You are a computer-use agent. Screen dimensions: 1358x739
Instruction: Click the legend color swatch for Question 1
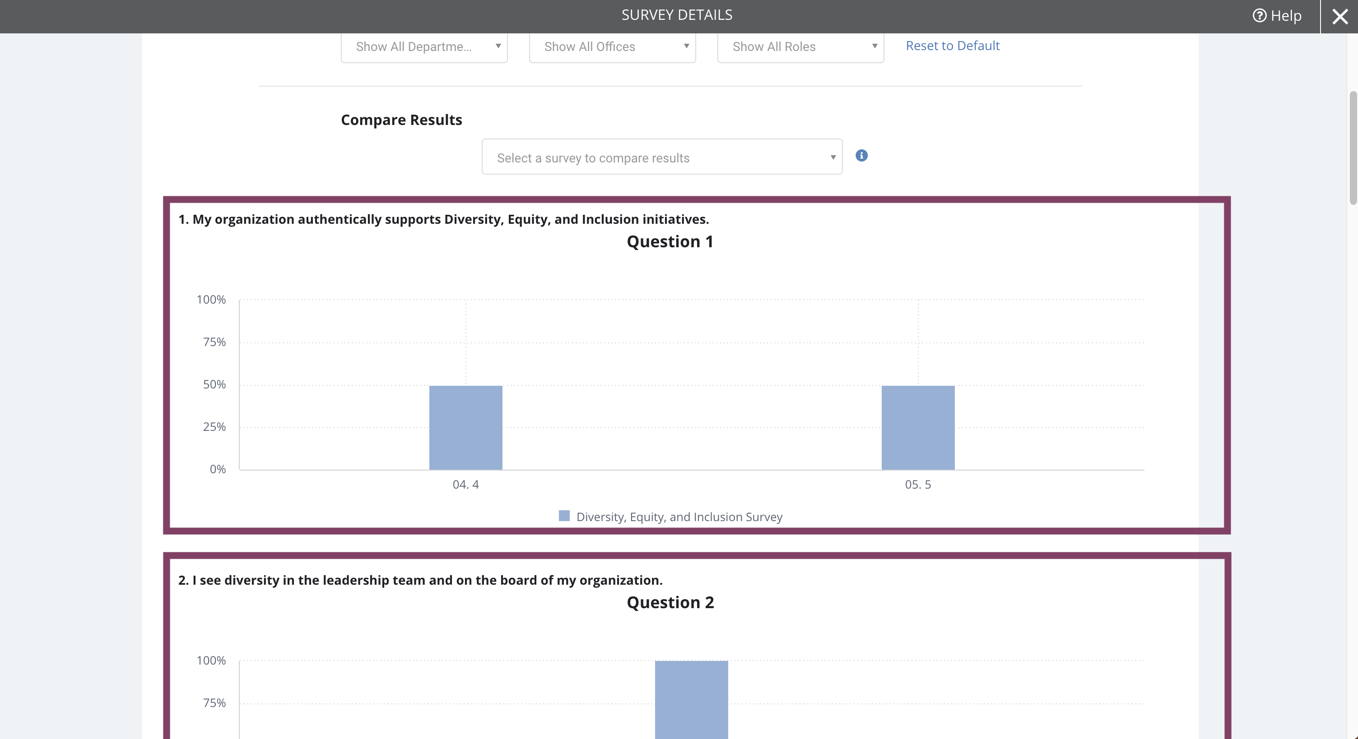(x=564, y=516)
